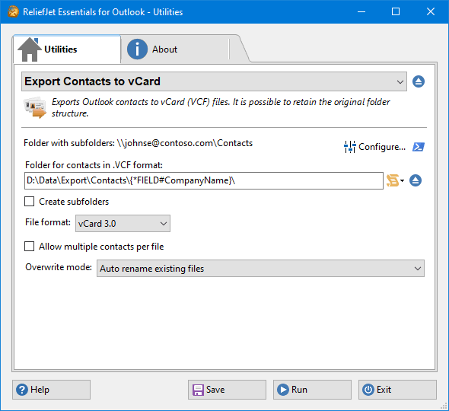Click the eject icon beside utility selector
449x411 pixels.
point(419,81)
